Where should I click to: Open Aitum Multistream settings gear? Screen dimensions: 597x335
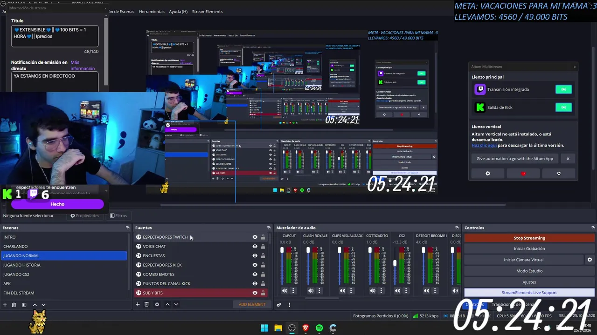pyautogui.click(x=488, y=174)
